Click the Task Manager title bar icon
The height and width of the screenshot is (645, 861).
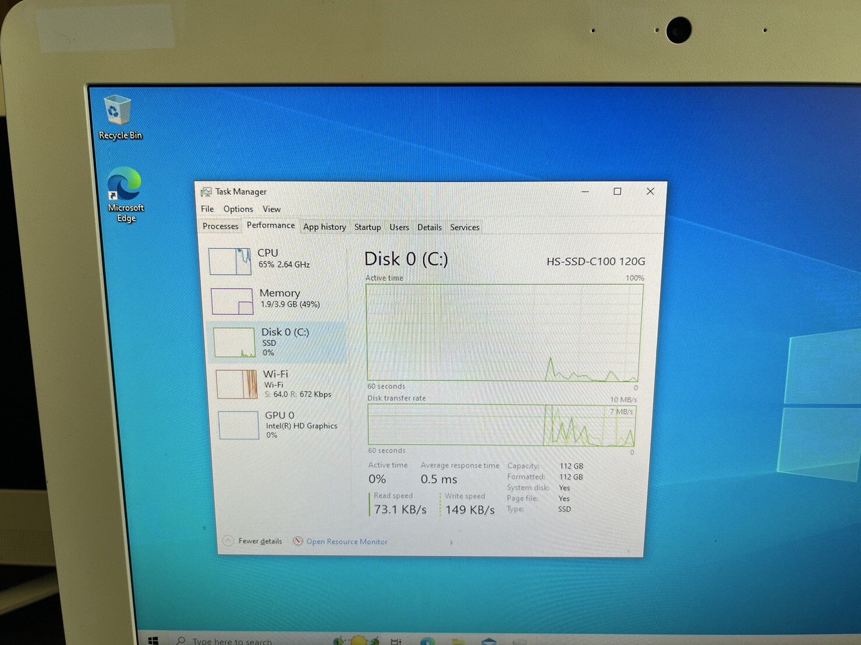(205, 191)
